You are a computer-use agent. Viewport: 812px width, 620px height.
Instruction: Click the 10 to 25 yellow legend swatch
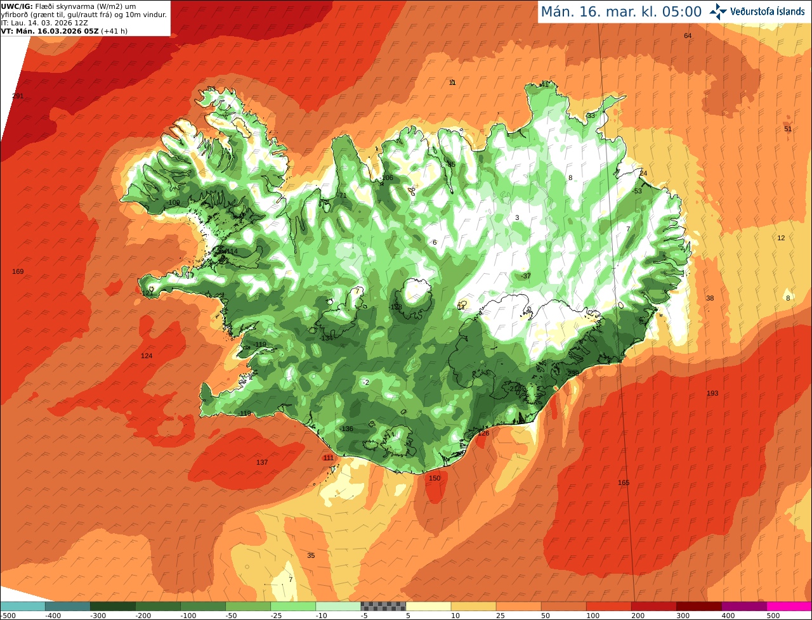point(473,606)
